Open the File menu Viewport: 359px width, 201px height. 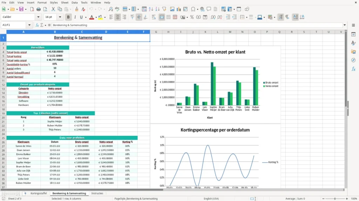click(x=4, y=2)
